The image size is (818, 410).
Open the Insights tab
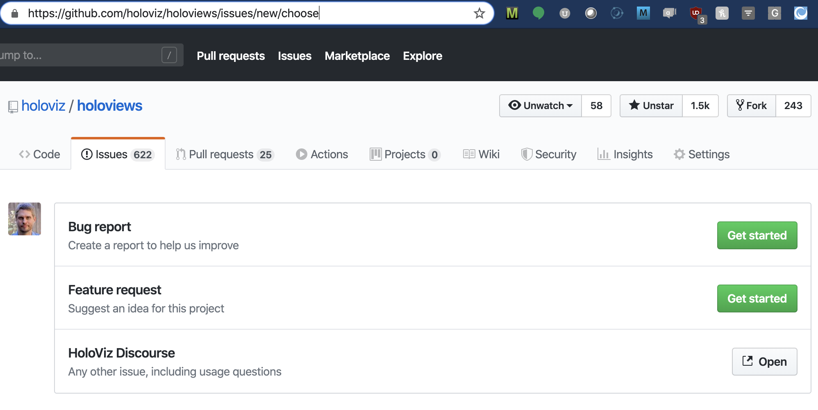click(625, 155)
